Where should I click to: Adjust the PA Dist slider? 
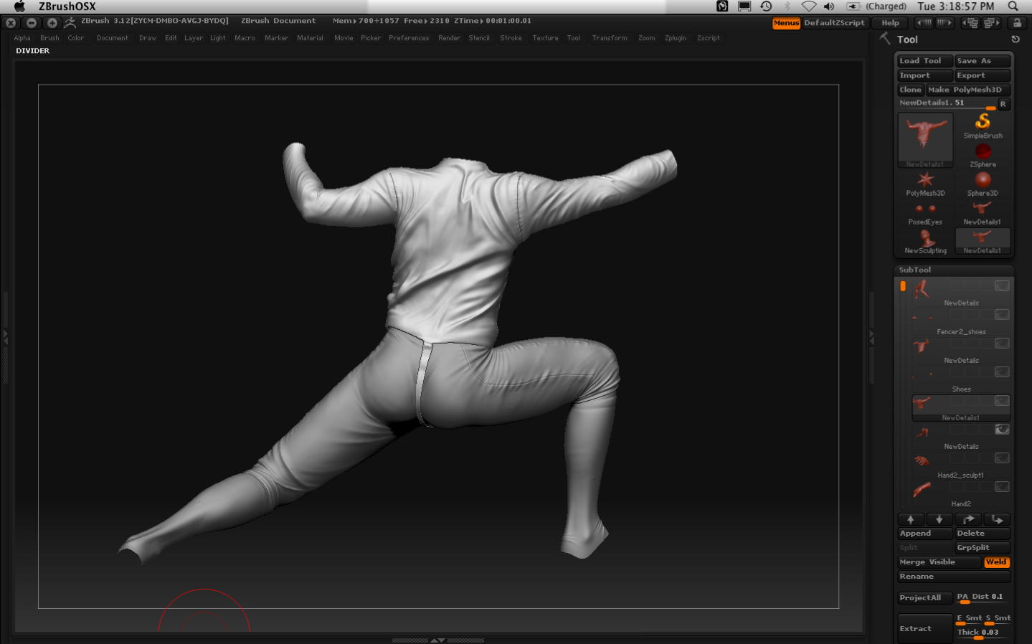pos(983,597)
